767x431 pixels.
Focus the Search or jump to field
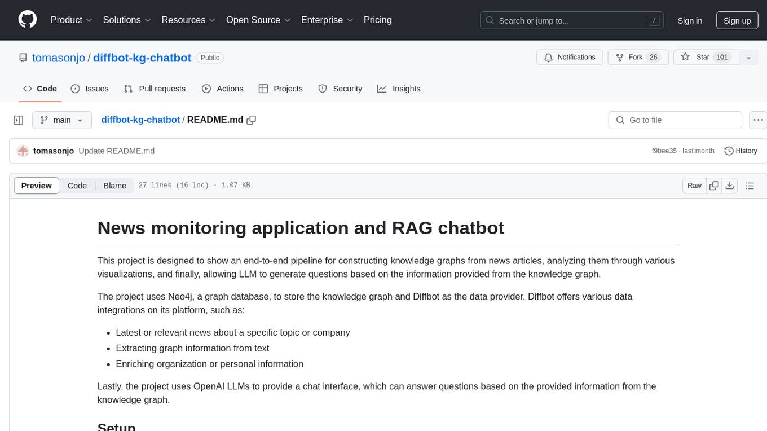573,20
